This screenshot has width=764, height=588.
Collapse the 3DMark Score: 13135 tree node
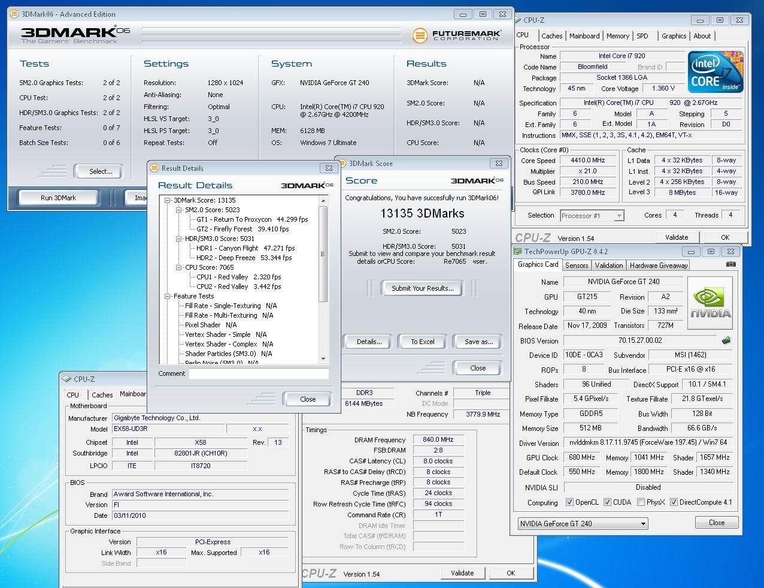(168, 200)
